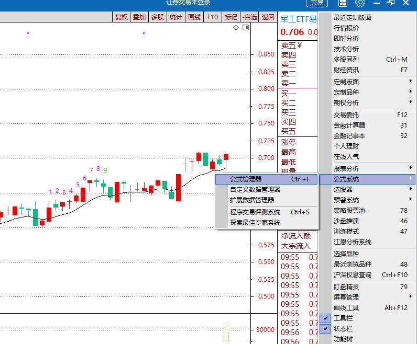Viewport: 417px width, 344px height.
Task: Click the 统计 toolbar button
Action: [x=176, y=17]
